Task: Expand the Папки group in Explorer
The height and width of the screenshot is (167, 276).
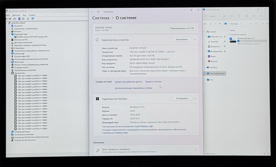Action: click(228, 30)
